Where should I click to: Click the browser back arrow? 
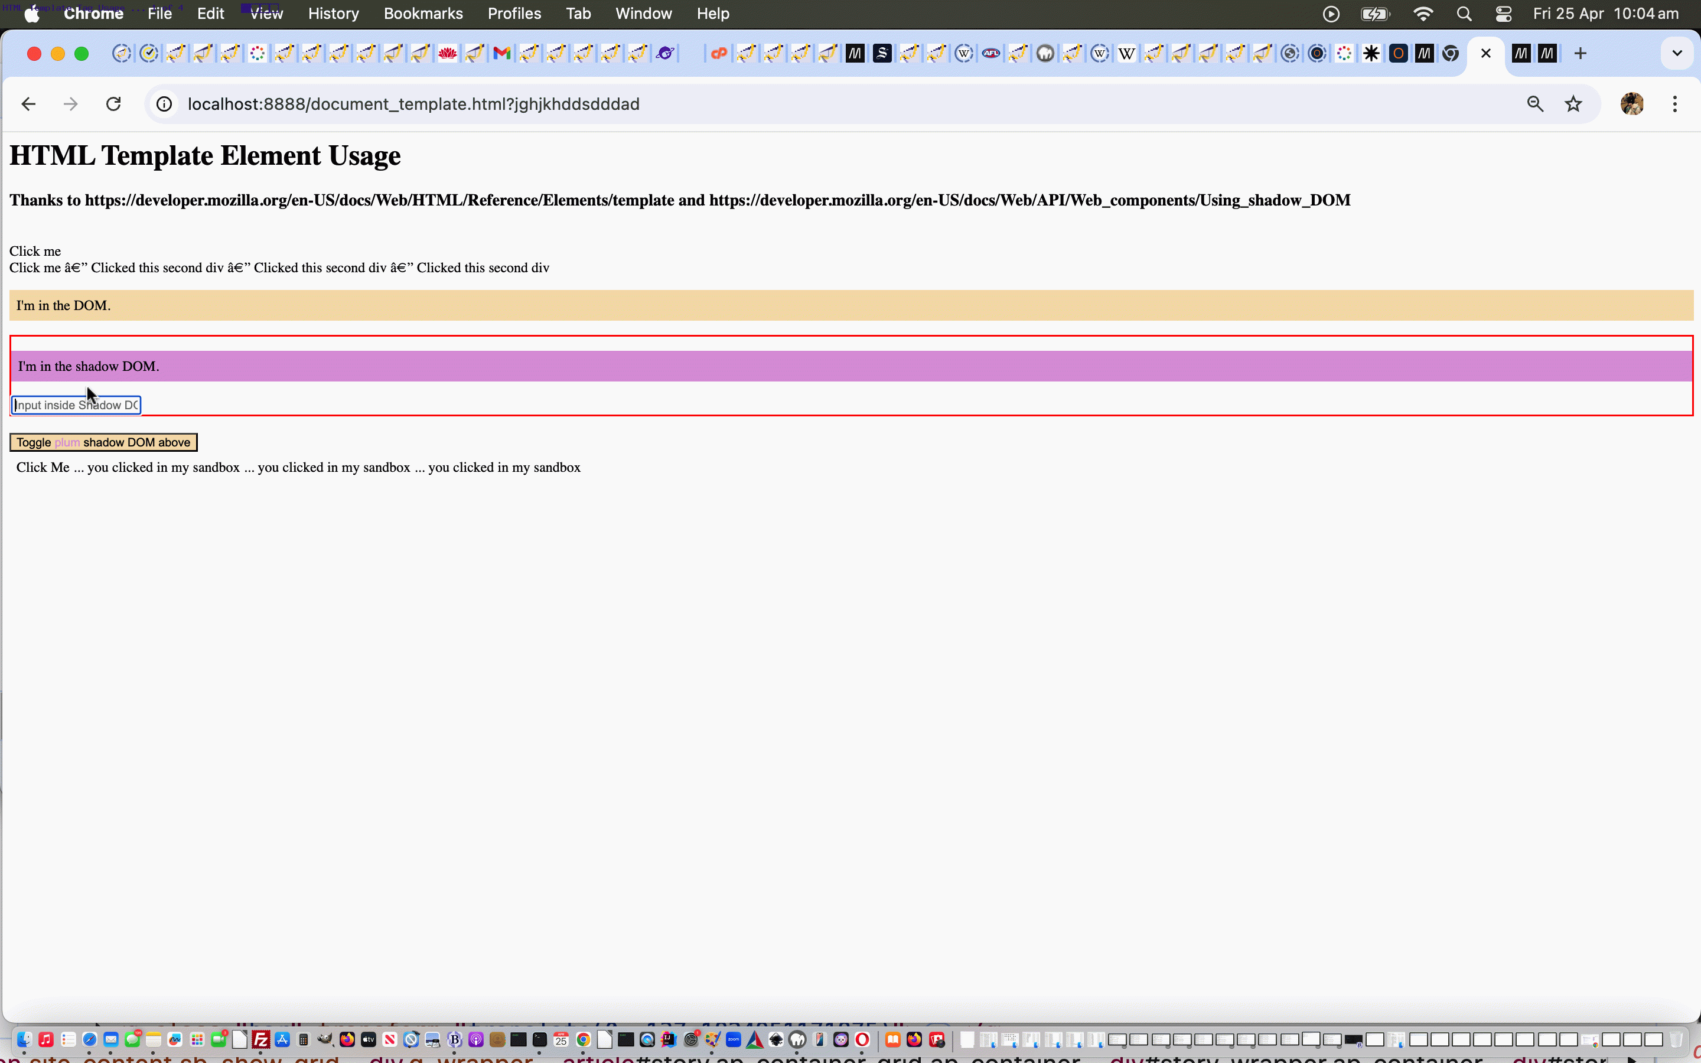tap(28, 104)
